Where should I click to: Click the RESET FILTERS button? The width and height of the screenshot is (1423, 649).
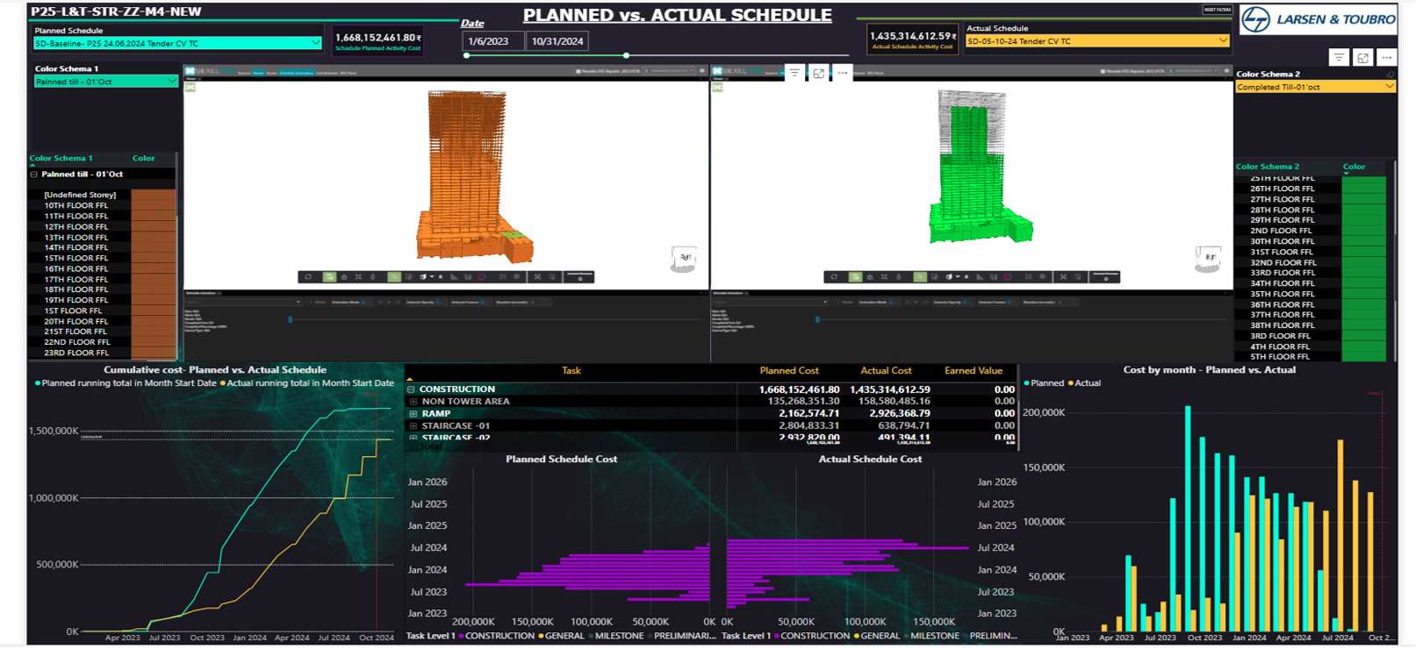point(1217,10)
